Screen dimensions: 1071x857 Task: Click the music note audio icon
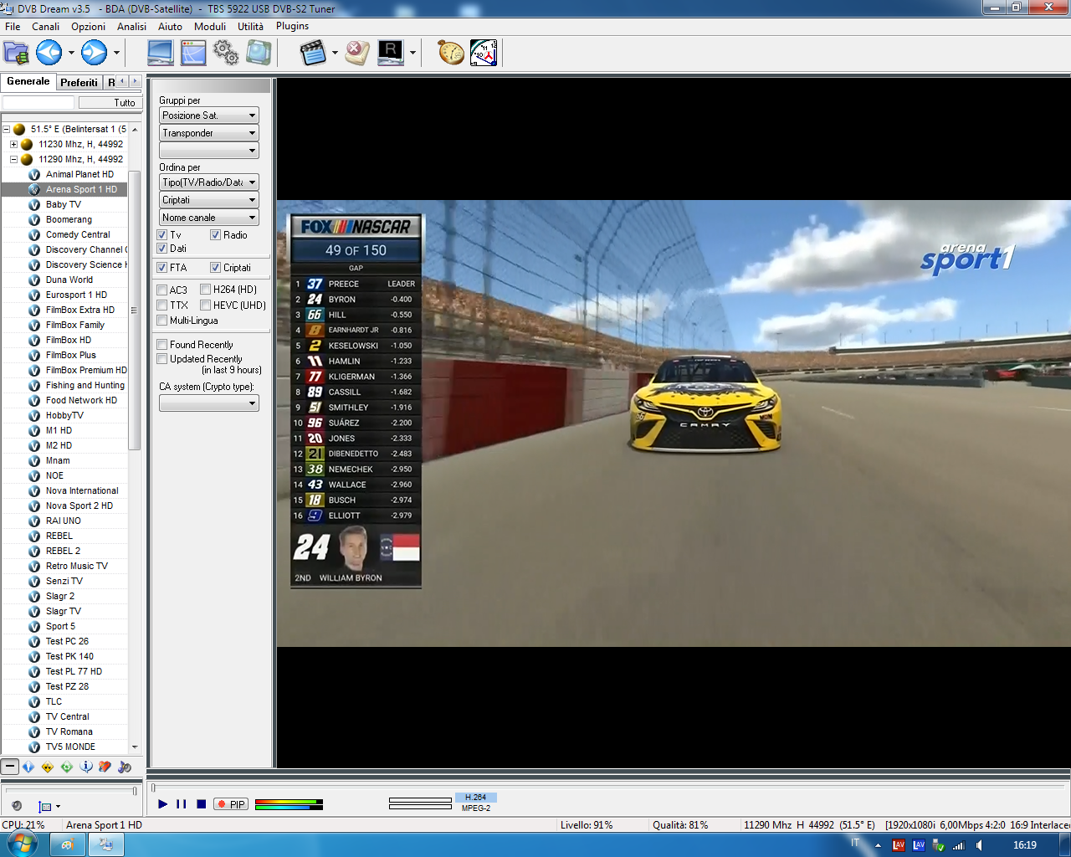tap(125, 766)
